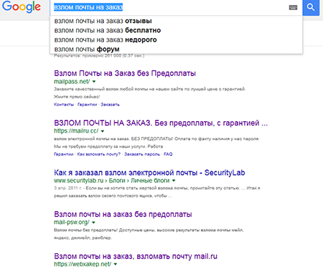
Task: Select suggestion ending with отзывы
Action: [176, 21]
